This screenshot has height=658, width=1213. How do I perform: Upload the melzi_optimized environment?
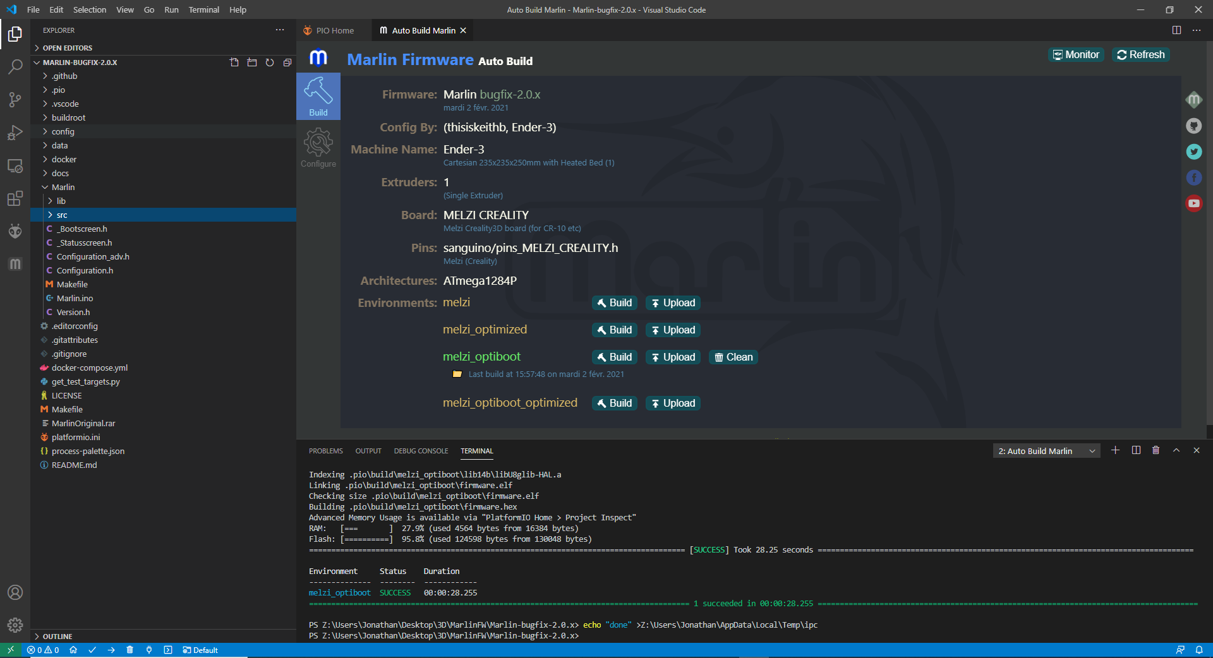[673, 330]
